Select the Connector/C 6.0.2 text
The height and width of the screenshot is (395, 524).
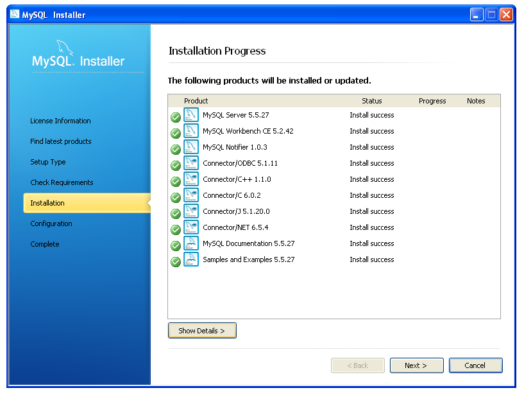click(x=232, y=195)
